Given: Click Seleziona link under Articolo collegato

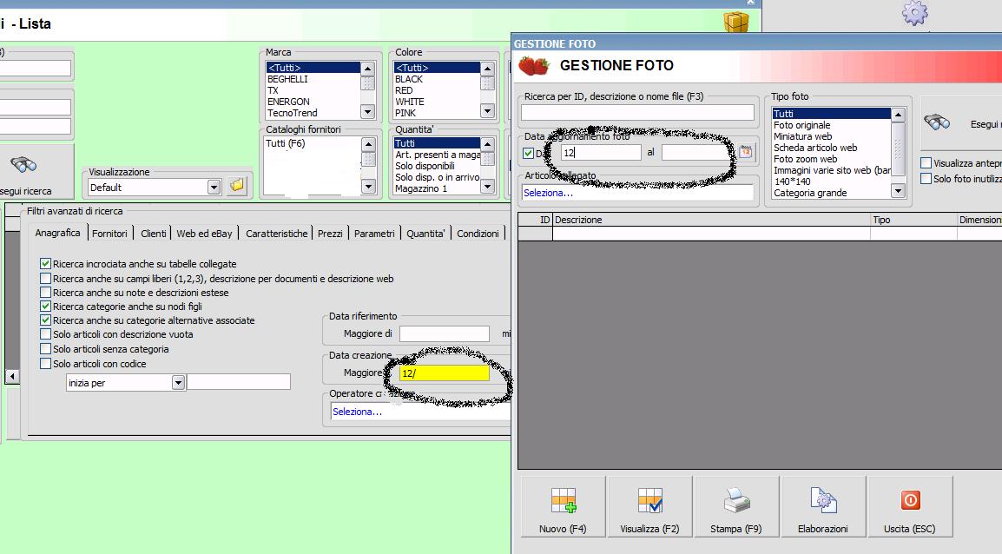Looking at the screenshot, I should [548, 192].
